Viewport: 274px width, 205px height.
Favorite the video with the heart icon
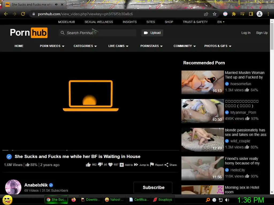(x=111, y=165)
